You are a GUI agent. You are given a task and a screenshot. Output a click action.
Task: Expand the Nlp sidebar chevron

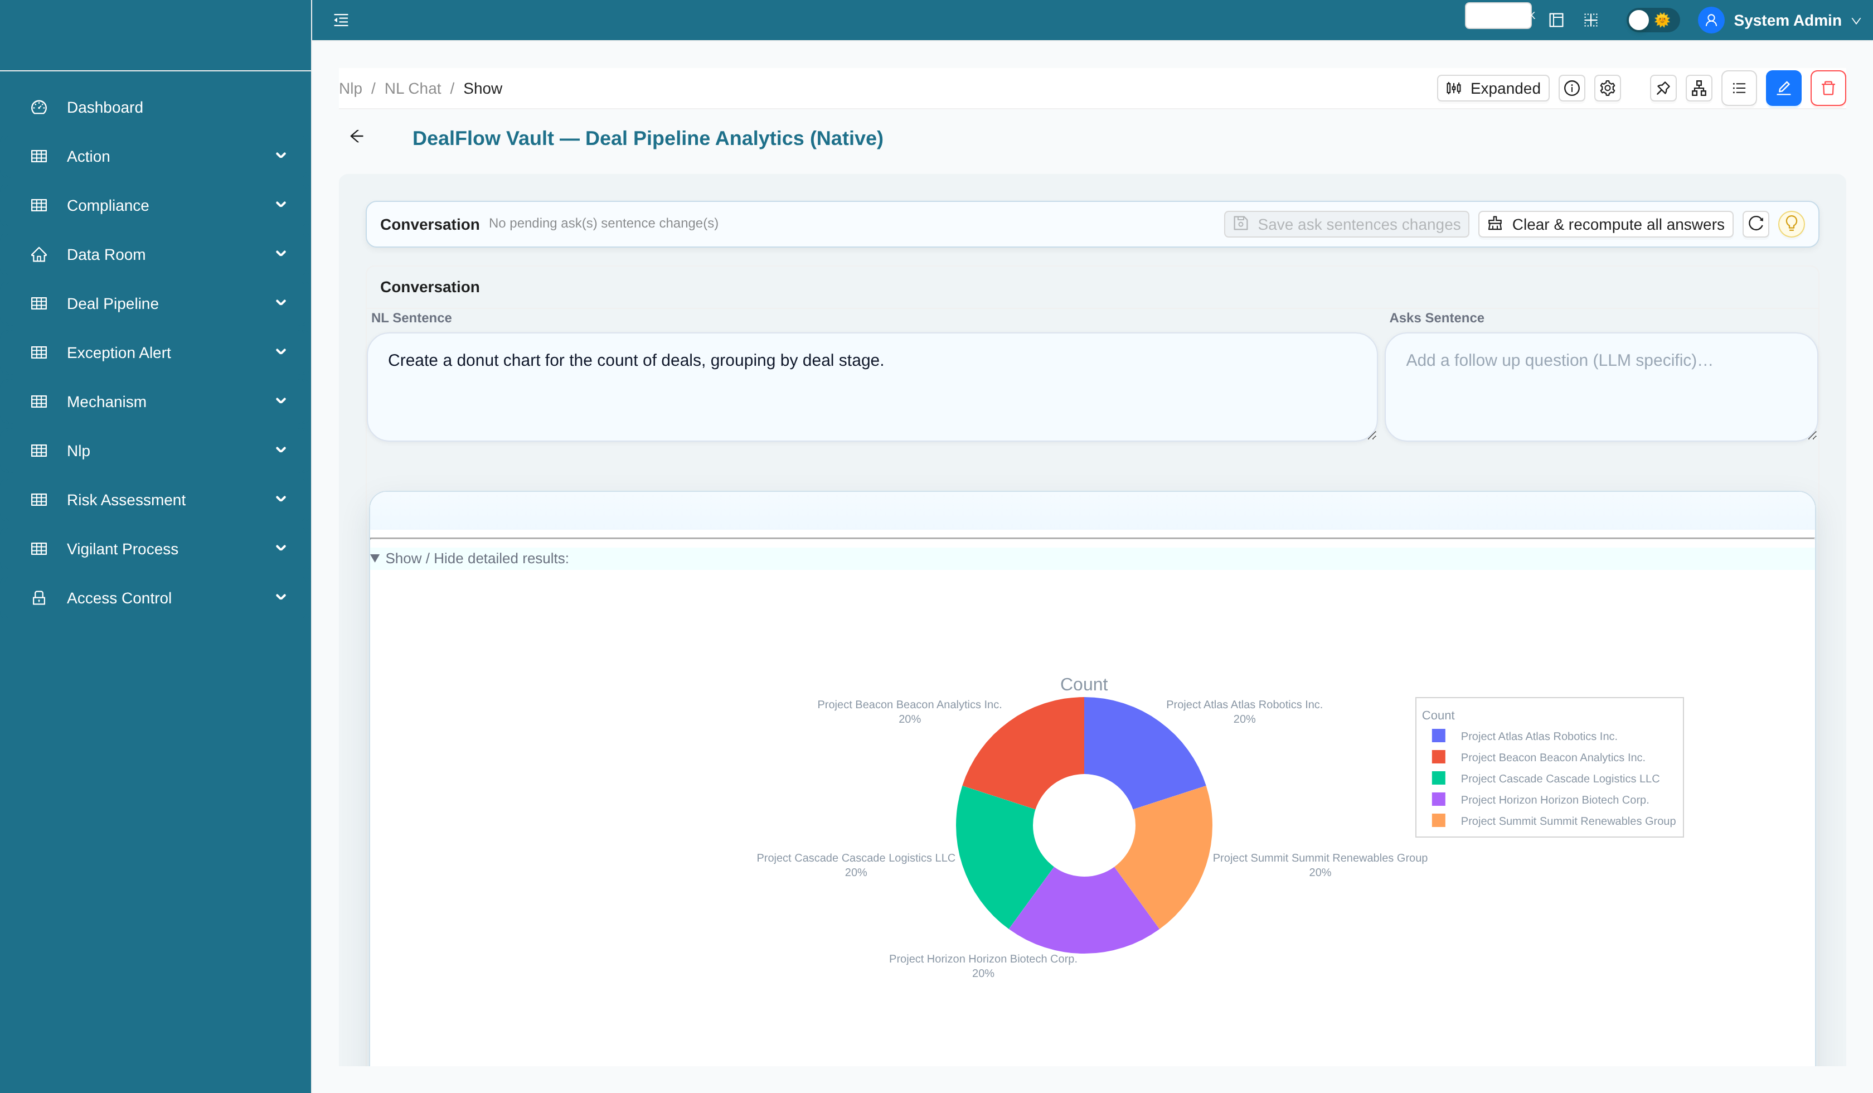(x=281, y=450)
